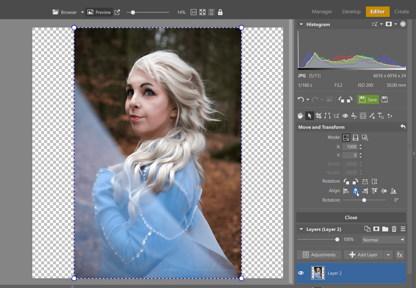Switch to the Develop module
The image size is (416, 288).
pos(351,12)
